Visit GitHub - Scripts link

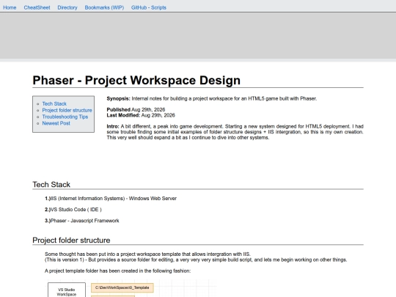click(x=148, y=7)
